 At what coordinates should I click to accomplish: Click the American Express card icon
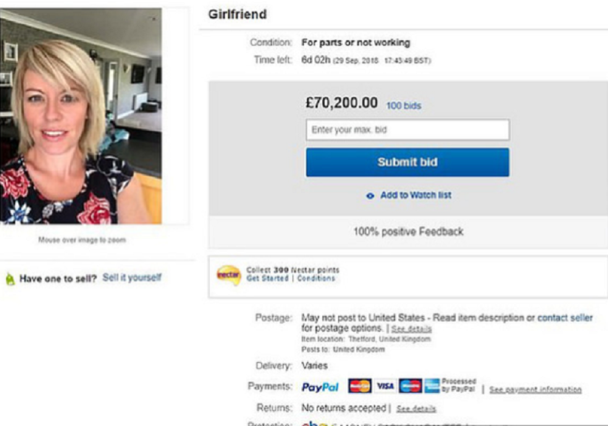coord(432,386)
